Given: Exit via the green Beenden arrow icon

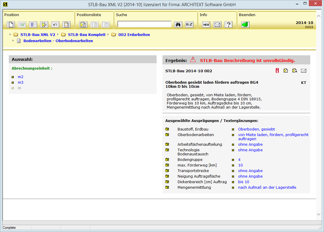Looking at the screenshot, I should pos(245,25).
